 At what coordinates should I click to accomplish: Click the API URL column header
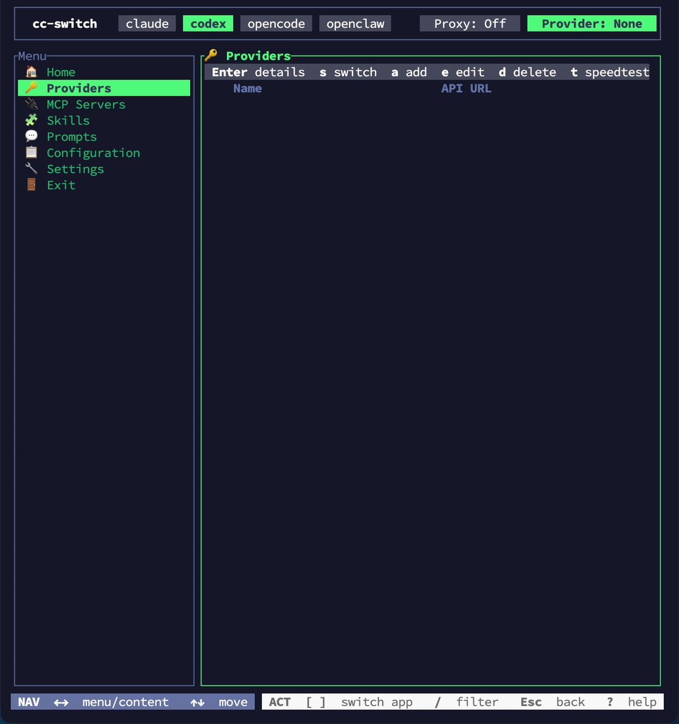tap(466, 88)
